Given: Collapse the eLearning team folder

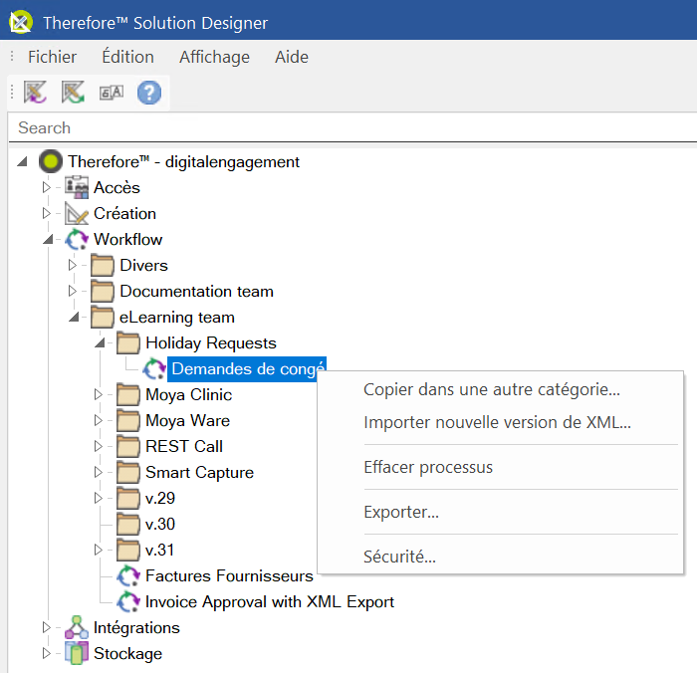Looking at the screenshot, I should pos(74,317).
